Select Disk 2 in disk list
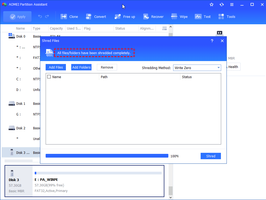This screenshot has height=200, width=266. point(21,128)
